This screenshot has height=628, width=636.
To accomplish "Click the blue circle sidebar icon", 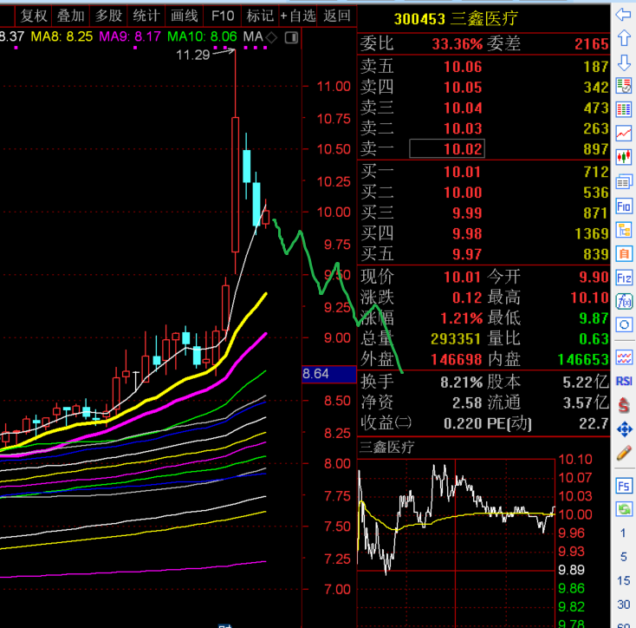I will [x=623, y=324].
